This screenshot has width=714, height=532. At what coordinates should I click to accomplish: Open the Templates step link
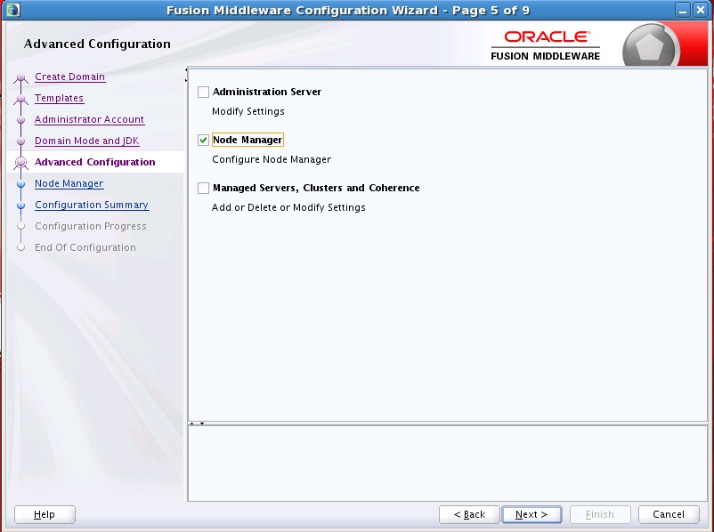point(59,98)
